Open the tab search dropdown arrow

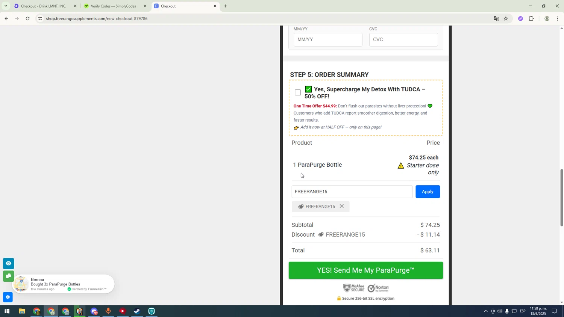(6, 6)
